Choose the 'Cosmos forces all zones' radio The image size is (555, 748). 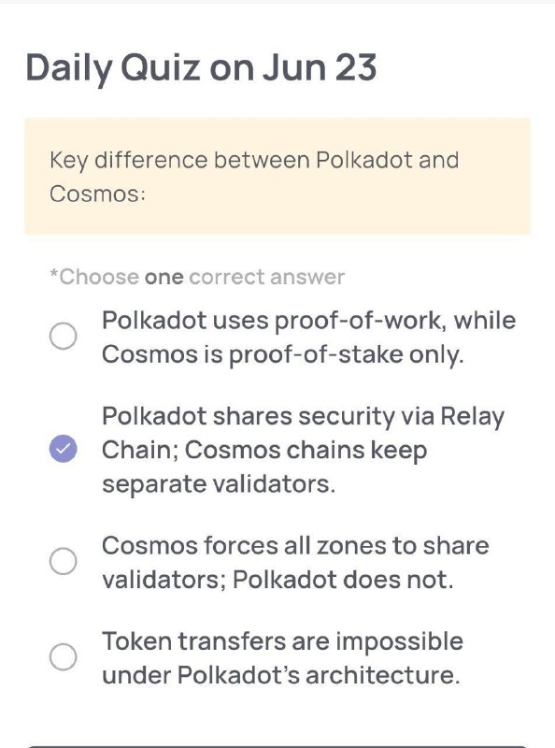(63, 561)
